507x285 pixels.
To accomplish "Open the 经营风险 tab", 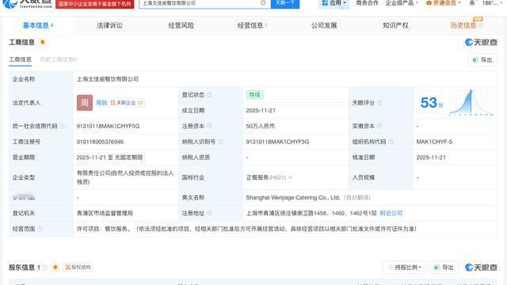I will pyautogui.click(x=181, y=25).
